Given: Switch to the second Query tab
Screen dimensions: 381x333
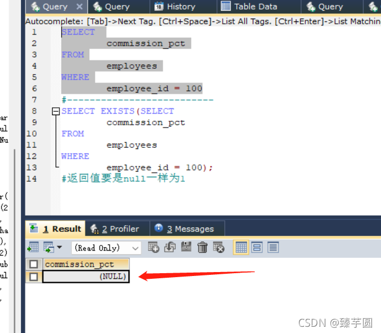Looking at the screenshot, I should tap(118, 7).
